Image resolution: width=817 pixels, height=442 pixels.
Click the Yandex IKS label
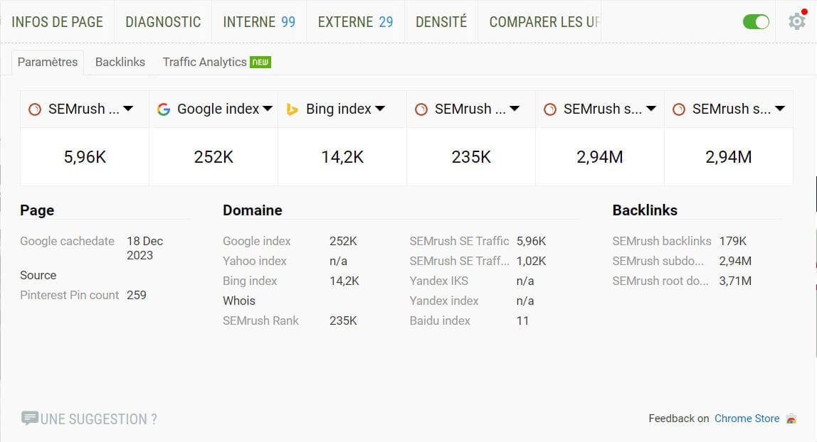pos(438,281)
